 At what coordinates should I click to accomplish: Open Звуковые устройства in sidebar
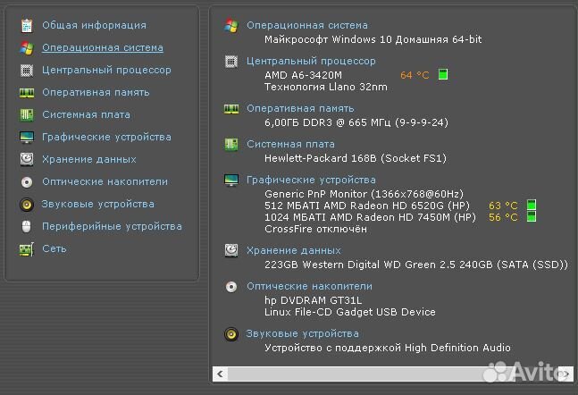click(98, 204)
